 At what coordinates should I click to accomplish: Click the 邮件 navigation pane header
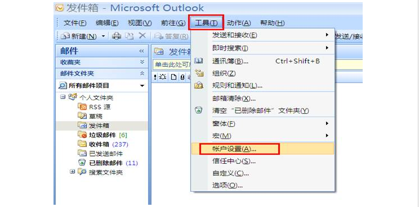coord(101,51)
